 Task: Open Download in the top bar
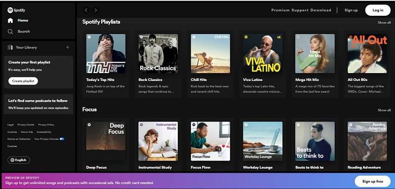(320, 10)
